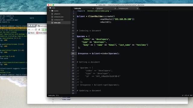Click line number 8 in the gutter
193x108 pixels.
(x=74, y=16)
